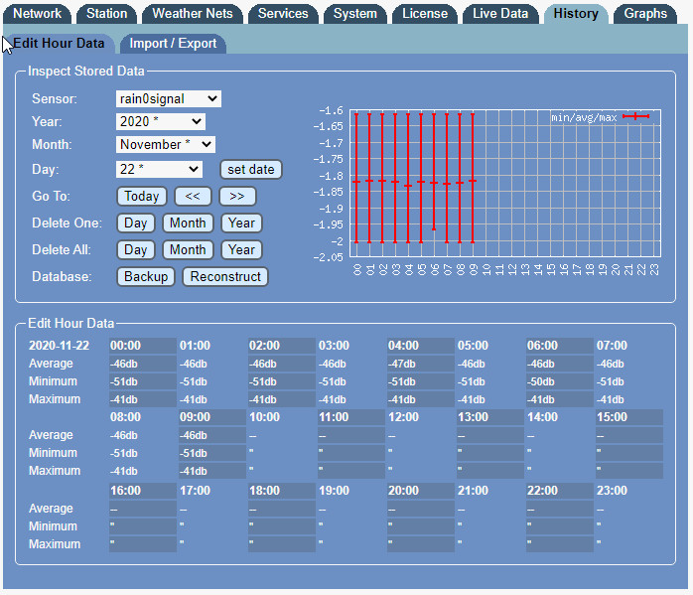
Task: Click the 2020-11-22 date label
Action: tap(59, 346)
